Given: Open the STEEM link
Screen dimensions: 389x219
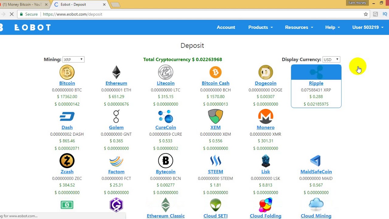Looking at the screenshot, I should click(215, 172).
